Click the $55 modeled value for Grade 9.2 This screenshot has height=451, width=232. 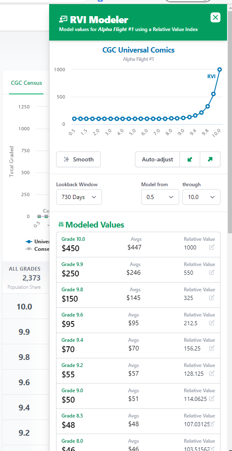coord(68,374)
